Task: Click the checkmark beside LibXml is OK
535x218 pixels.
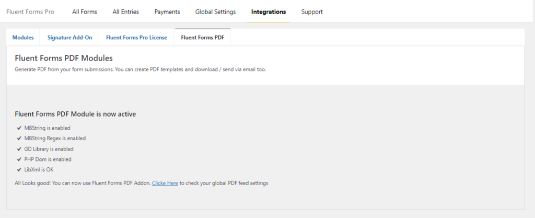Action: 19,169
